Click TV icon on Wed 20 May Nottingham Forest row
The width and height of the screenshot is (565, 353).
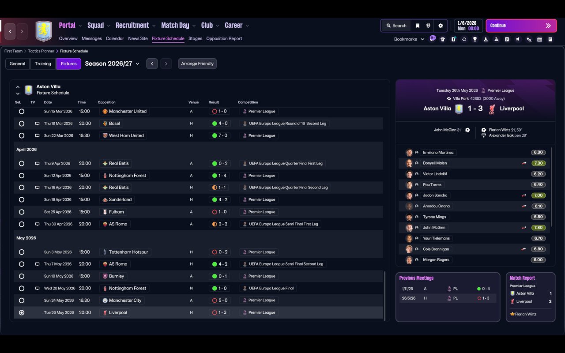click(x=37, y=288)
